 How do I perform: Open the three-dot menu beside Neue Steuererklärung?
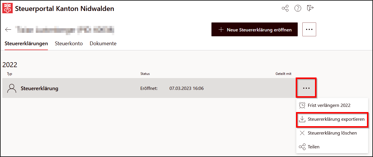pyautogui.click(x=309, y=29)
